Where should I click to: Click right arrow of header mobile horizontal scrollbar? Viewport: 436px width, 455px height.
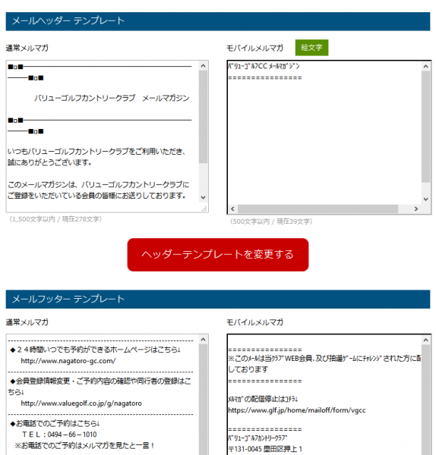click(416, 209)
